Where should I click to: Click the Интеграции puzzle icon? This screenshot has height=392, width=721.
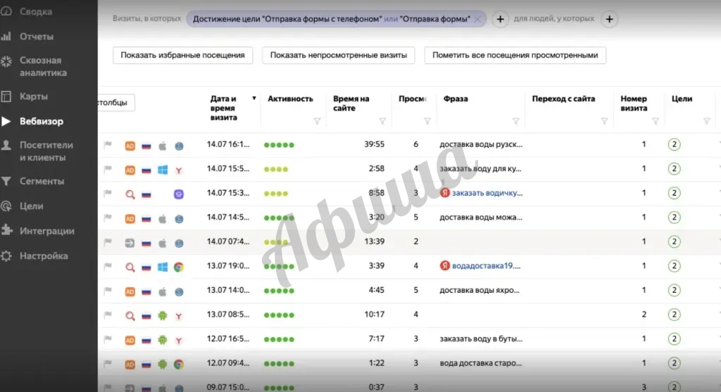pos(6,231)
